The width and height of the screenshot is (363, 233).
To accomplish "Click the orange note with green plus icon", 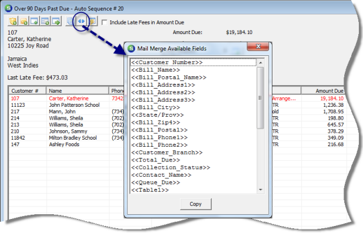I will coord(24,21).
